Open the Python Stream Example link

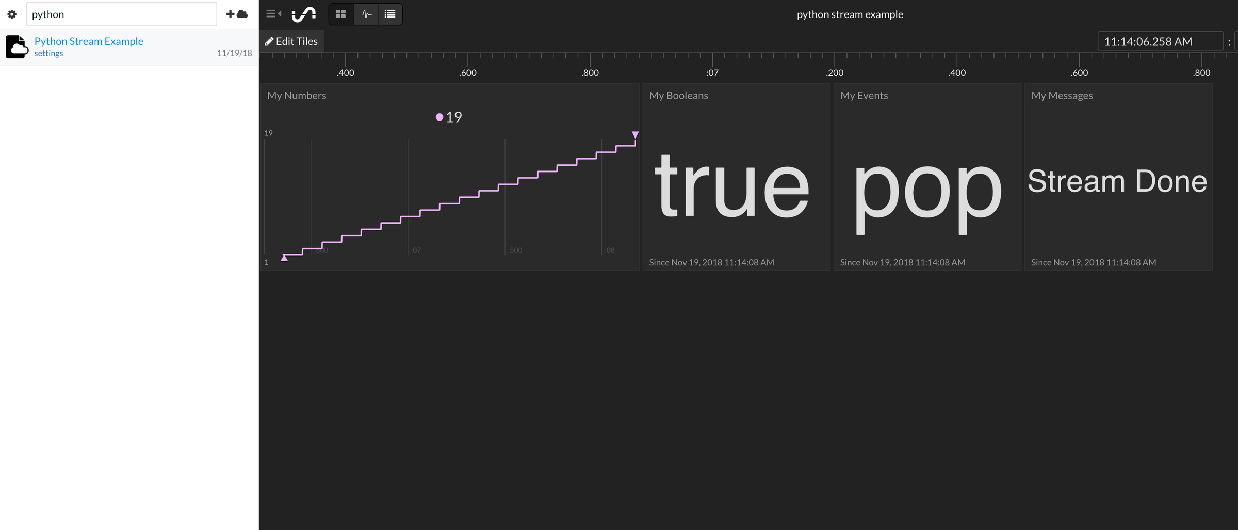(89, 41)
